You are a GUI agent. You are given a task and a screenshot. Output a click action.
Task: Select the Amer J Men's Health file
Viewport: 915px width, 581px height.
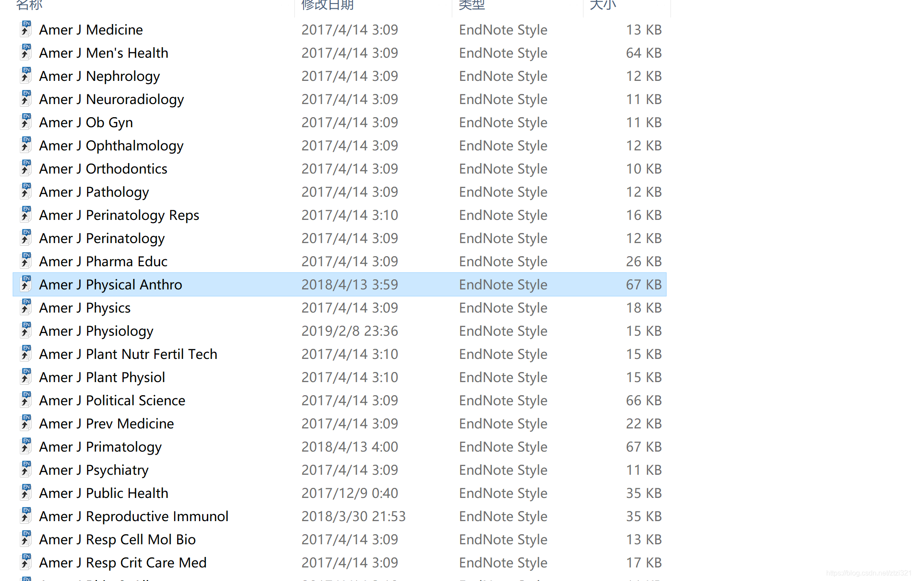tap(103, 53)
